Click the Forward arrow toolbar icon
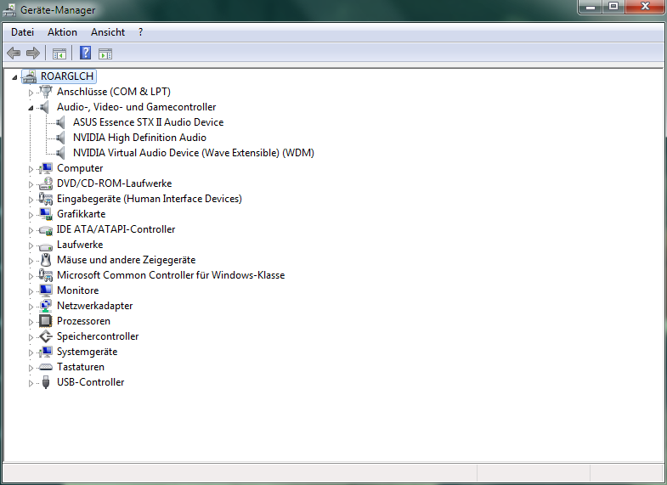Screen dimensions: 667x485 (33, 54)
